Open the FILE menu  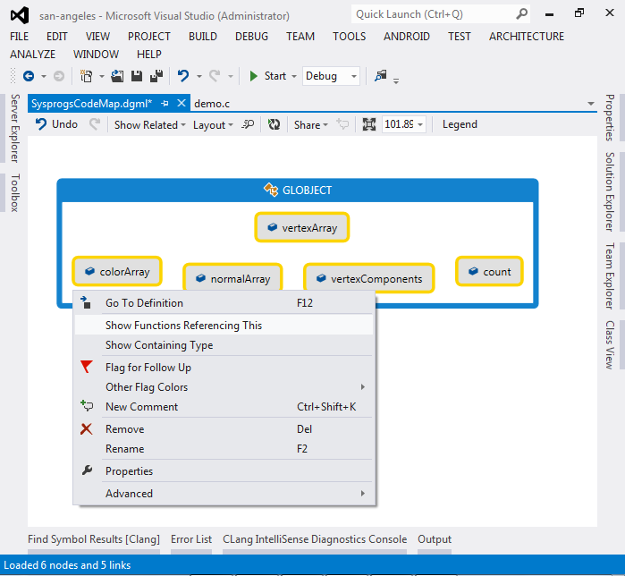[x=19, y=37]
